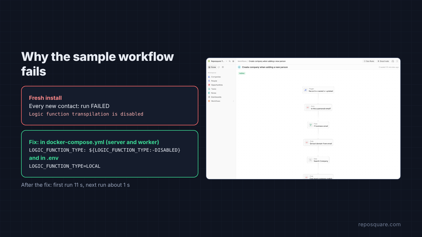Click the filter icon of 'If business email' node
Viewport: 422px width, 237px height.
[311, 125]
